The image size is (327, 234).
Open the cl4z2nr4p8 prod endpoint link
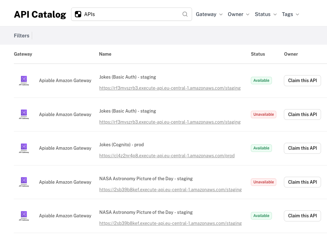click(x=167, y=156)
